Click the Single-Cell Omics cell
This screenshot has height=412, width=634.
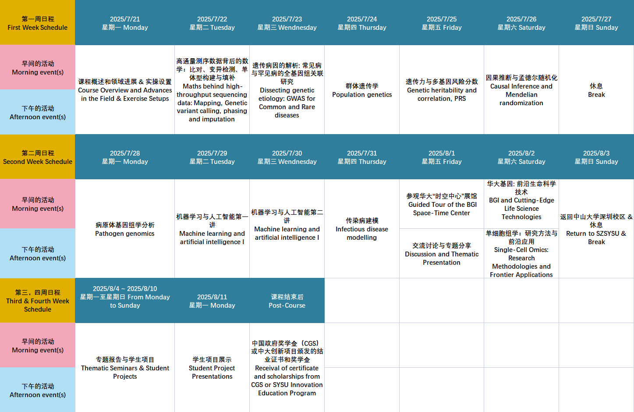tap(521, 254)
